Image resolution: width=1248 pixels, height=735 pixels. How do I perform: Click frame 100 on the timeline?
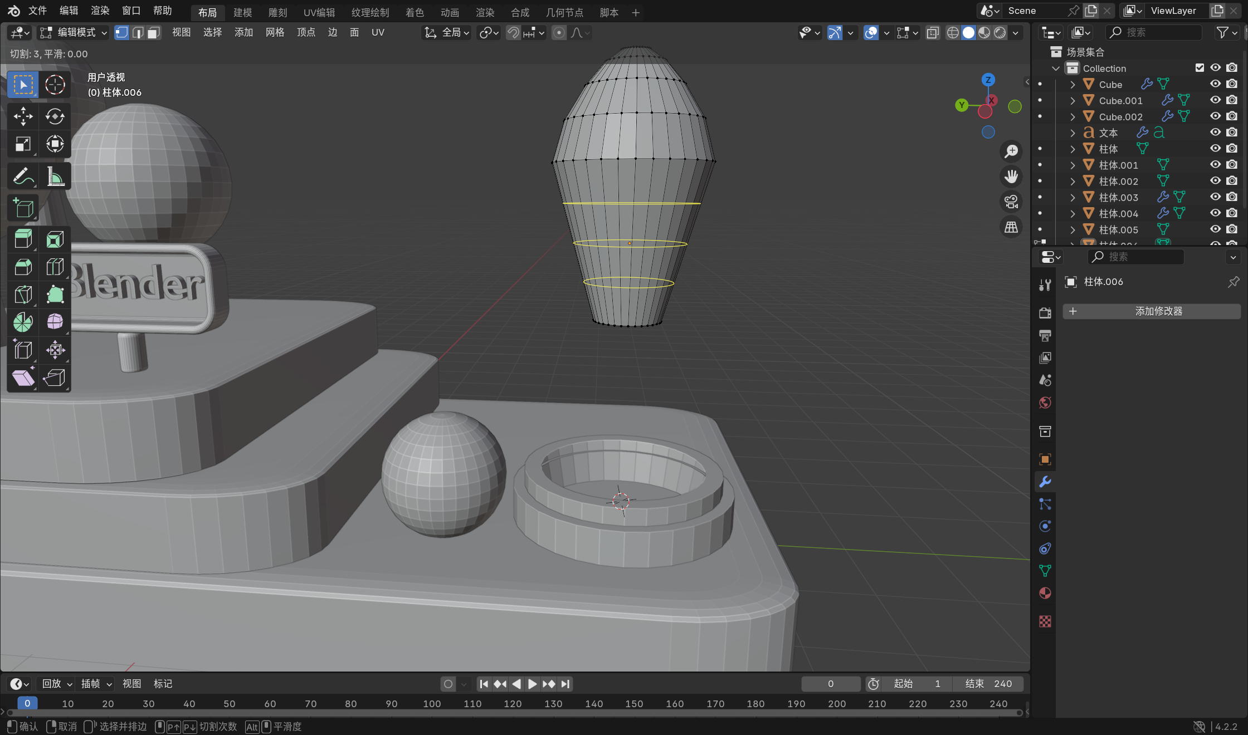click(432, 704)
